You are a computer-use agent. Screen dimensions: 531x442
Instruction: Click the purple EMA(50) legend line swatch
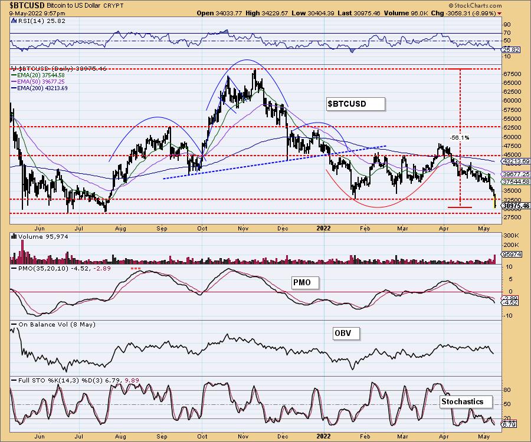[x=14, y=82]
